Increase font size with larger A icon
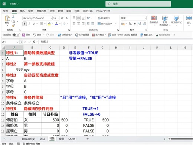The height and width of the screenshot is (145, 193). [x=62, y=18]
